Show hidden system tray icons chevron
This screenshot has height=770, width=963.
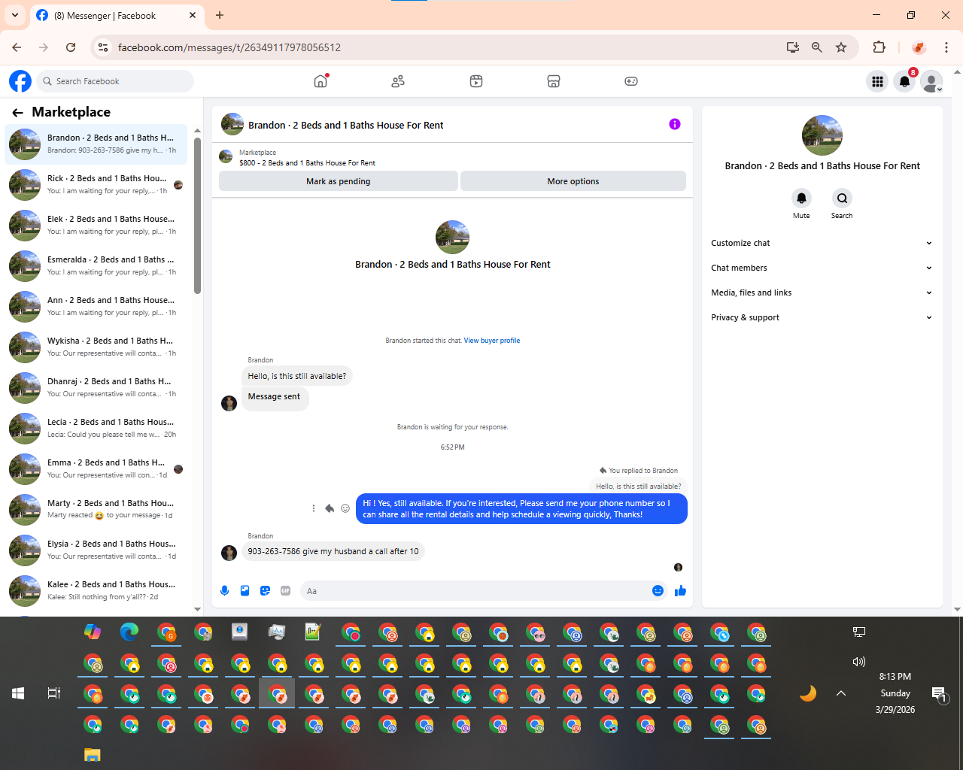[x=841, y=693]
